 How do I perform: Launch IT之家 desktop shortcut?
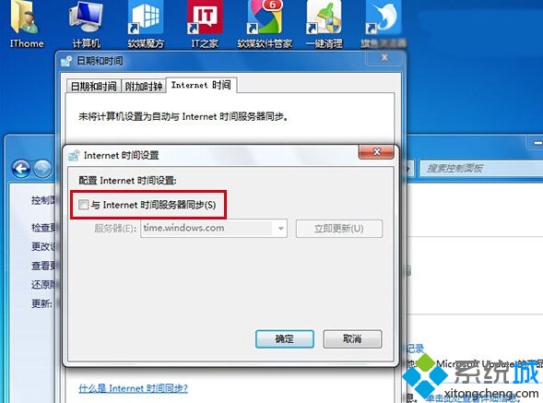pyautogui.click(x=205, y=24)
